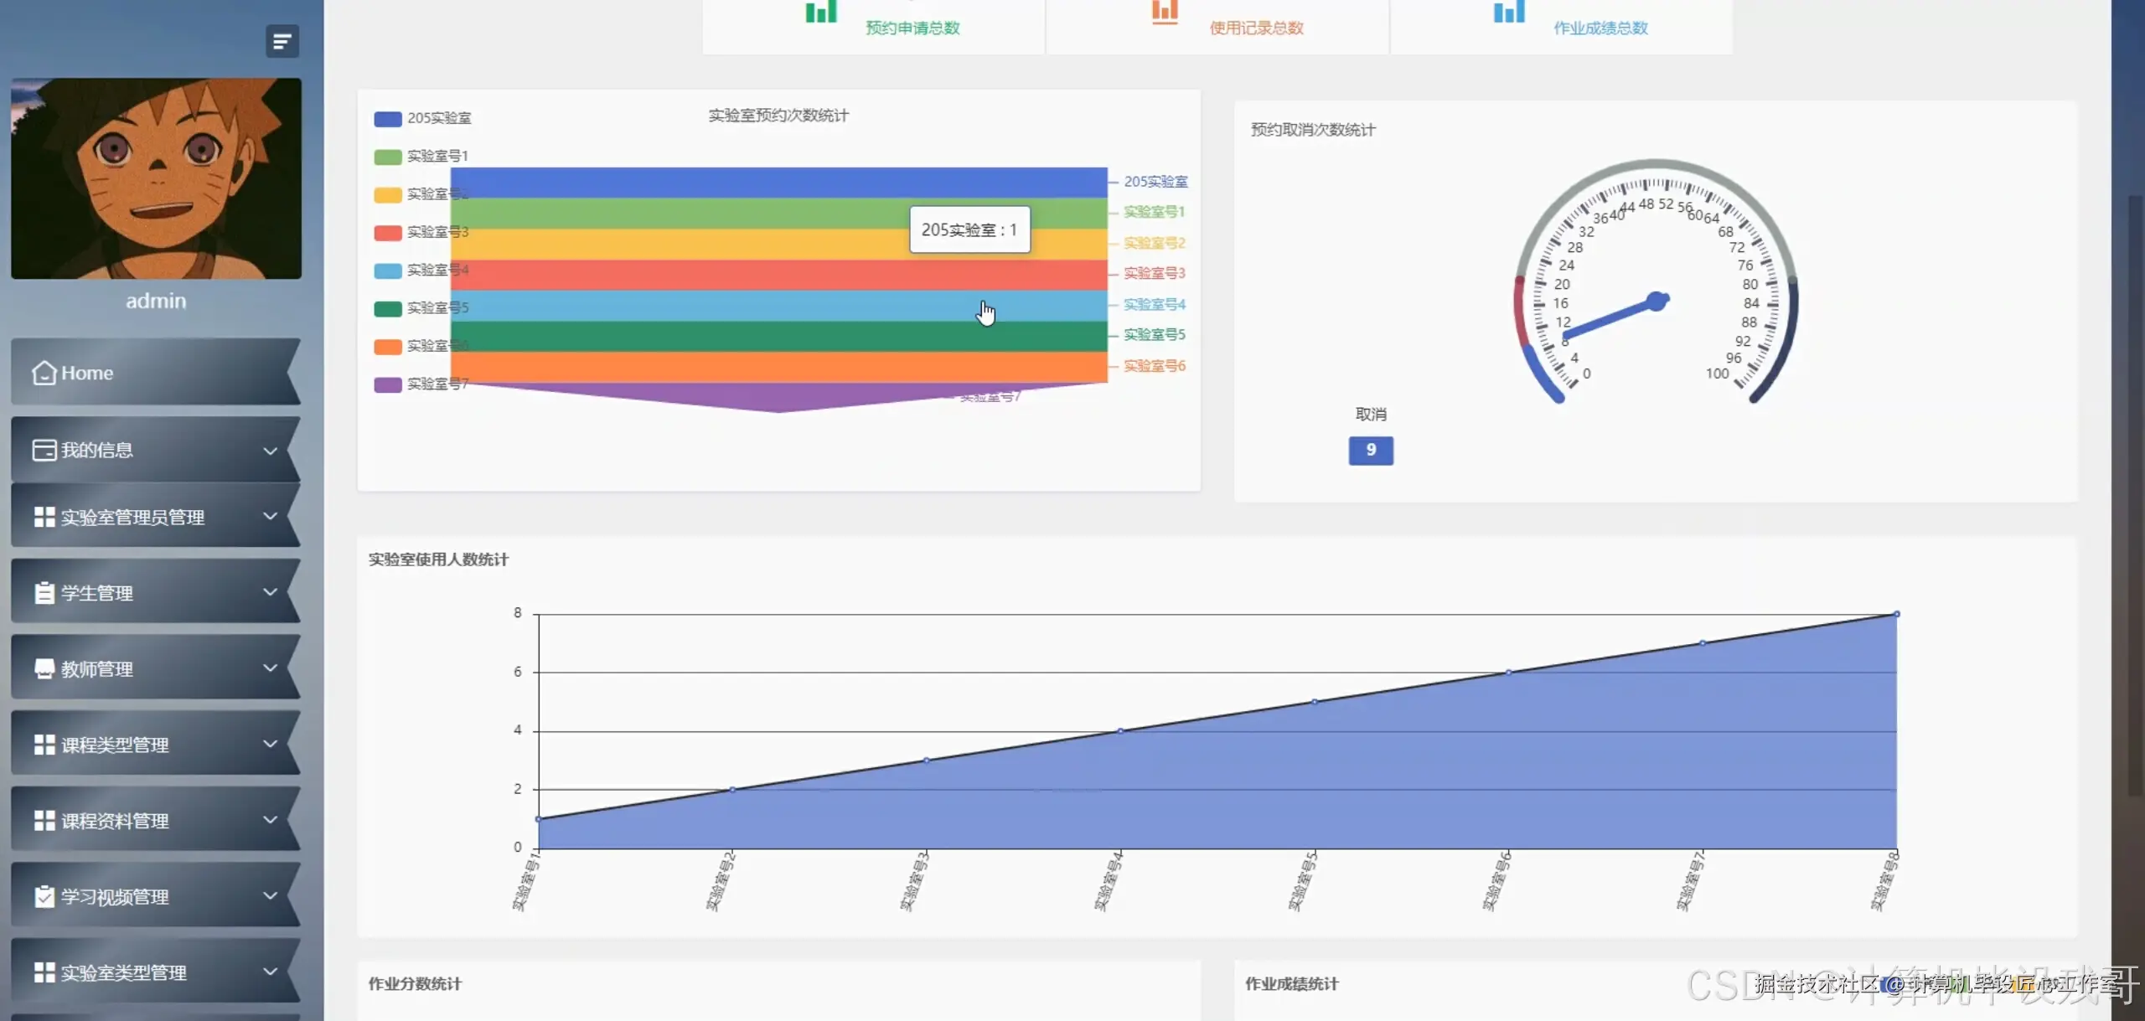
Task: Expand the 实验室管理员管理 menu chevron
Action: [x=270, y=517]
